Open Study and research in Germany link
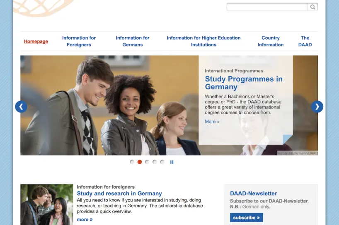339x225 pixels. pyautogui.click(x=119, y=194)
